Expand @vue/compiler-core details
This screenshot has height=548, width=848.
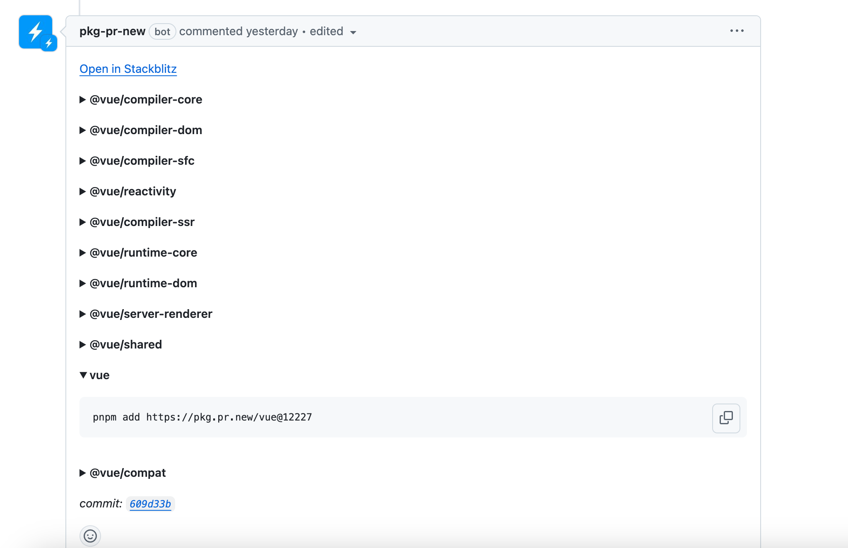(x=145, y=100)
